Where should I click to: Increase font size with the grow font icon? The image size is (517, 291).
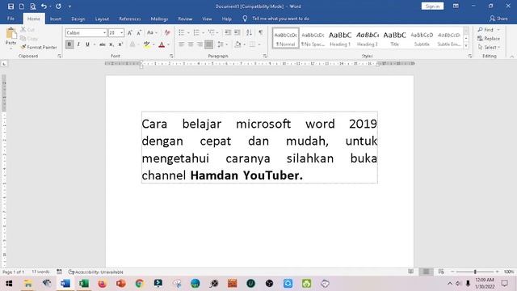coord(130,32)
